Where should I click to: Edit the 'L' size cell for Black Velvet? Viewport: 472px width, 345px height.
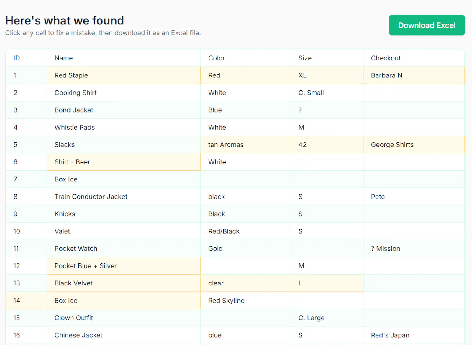pos(327,283)
